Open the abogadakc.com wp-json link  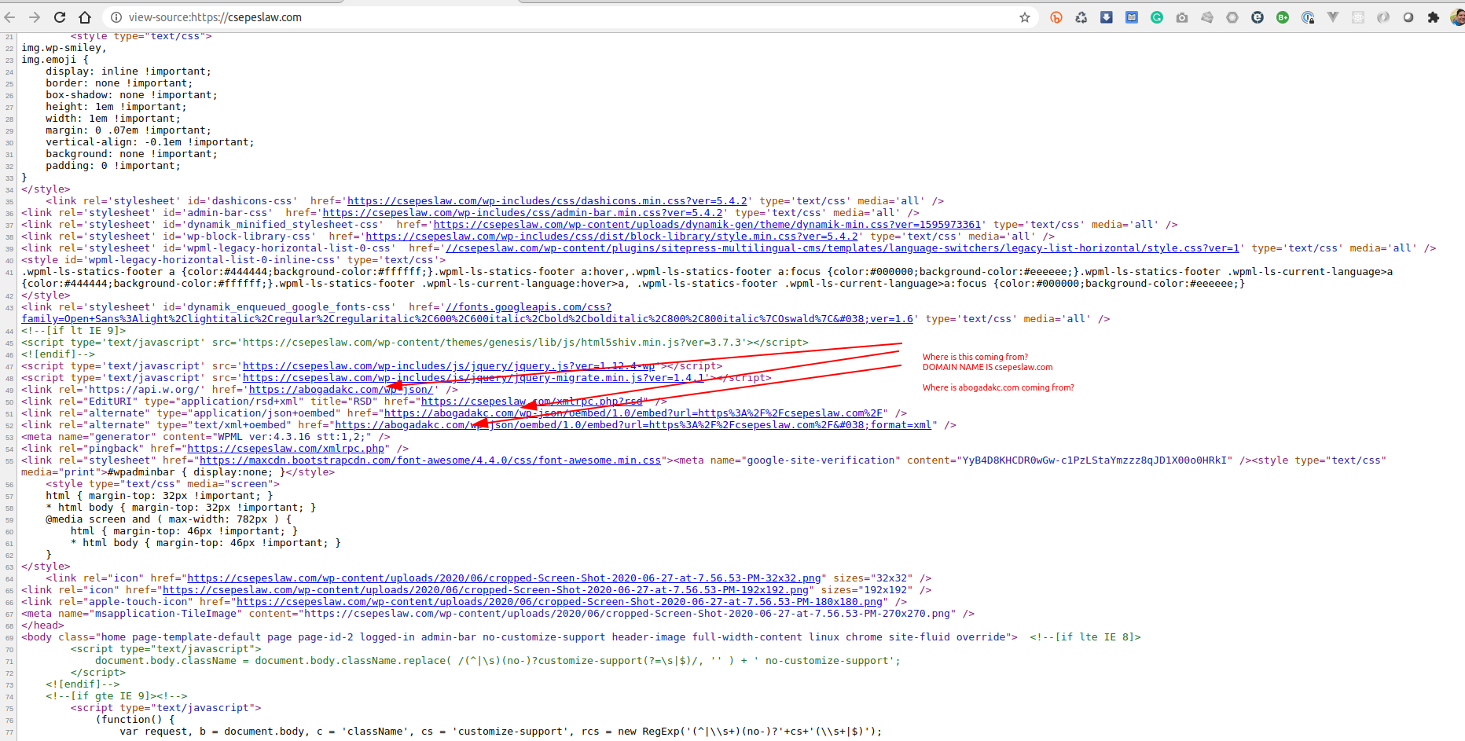340,390
